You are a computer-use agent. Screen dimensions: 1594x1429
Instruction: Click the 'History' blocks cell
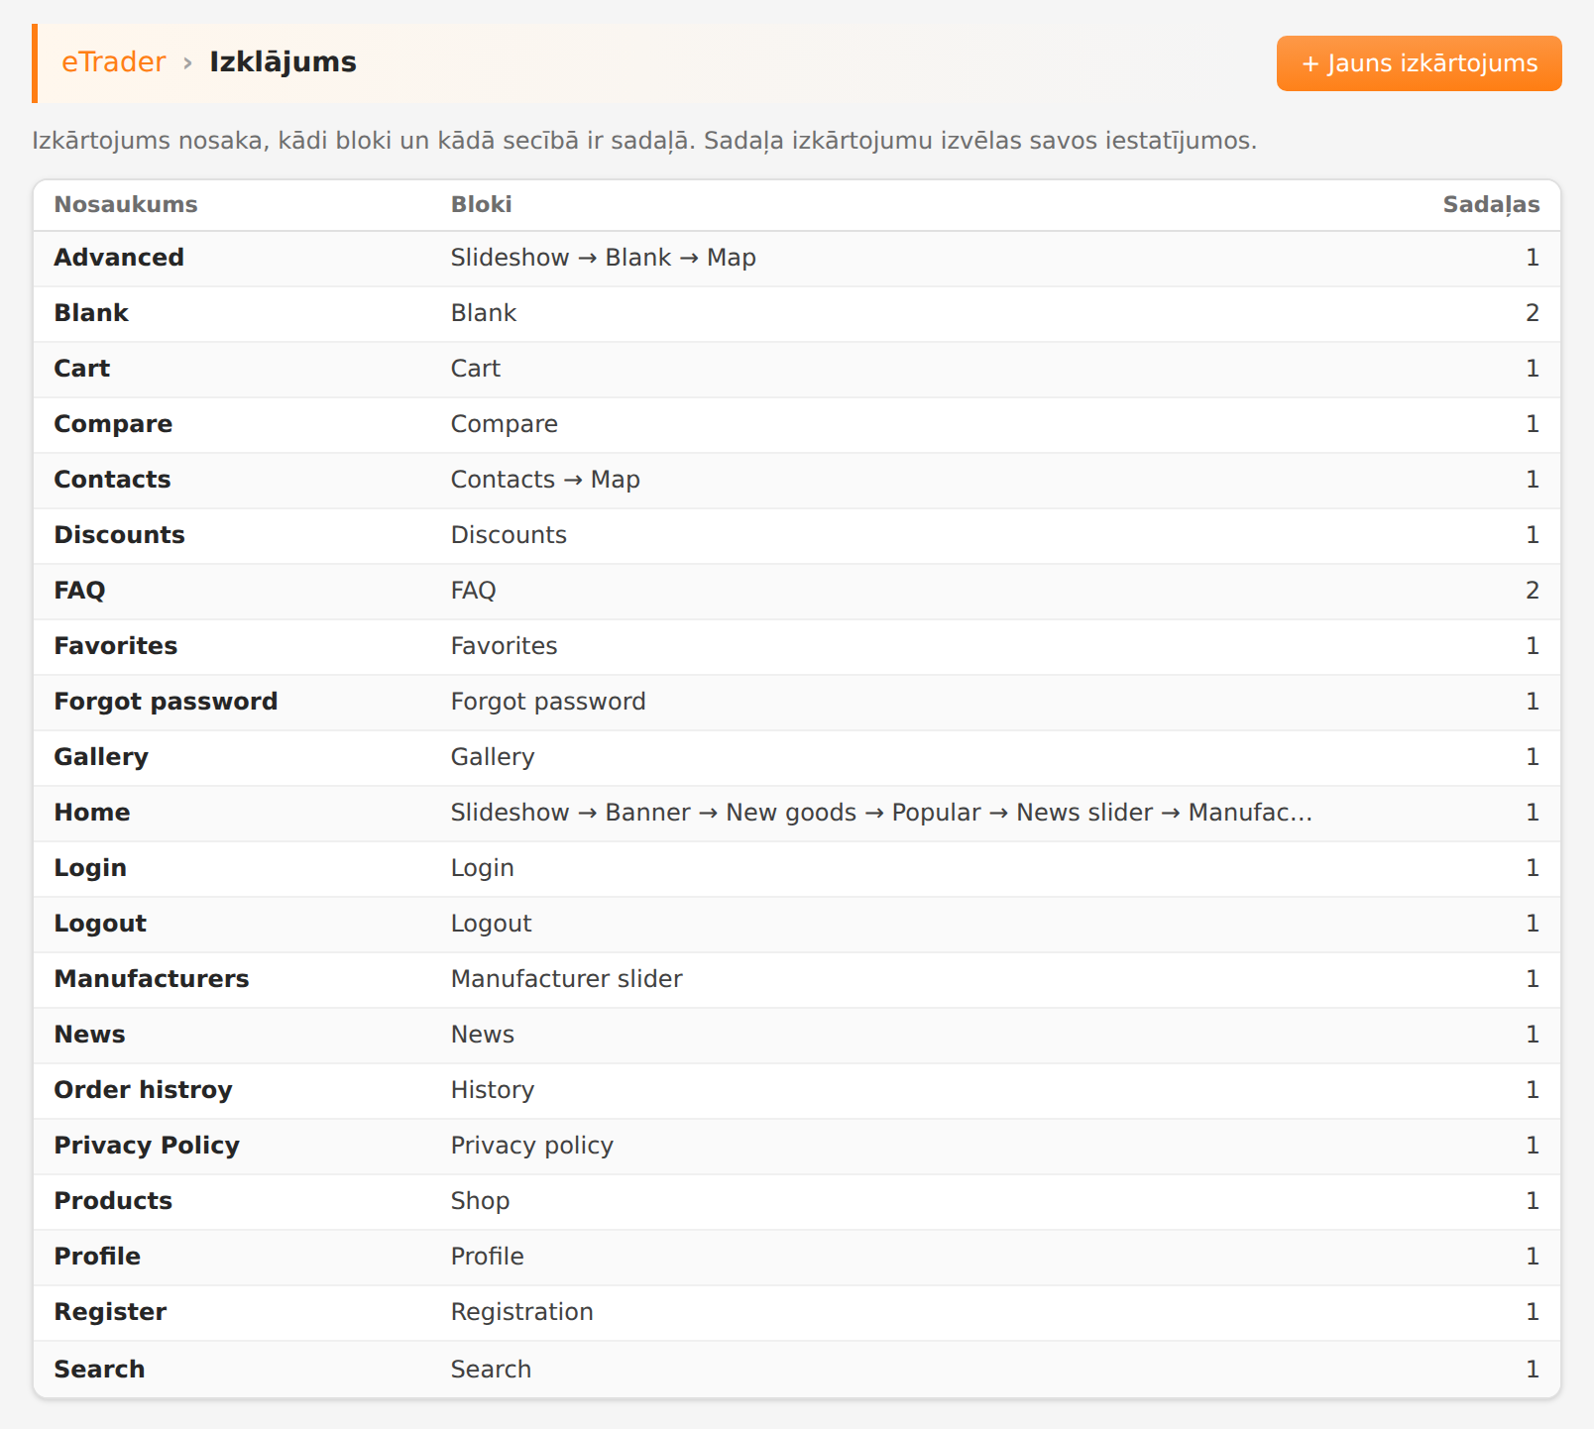click(493, 1090)
